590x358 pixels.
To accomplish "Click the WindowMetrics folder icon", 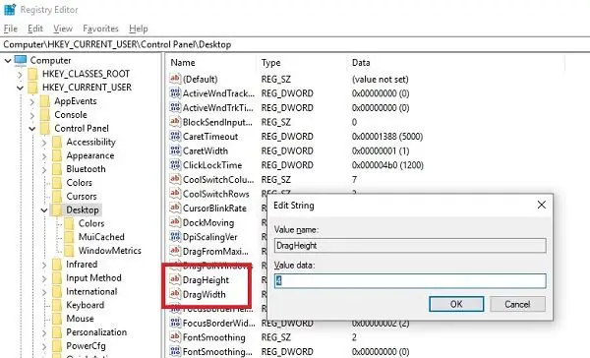I will point(69,251).
